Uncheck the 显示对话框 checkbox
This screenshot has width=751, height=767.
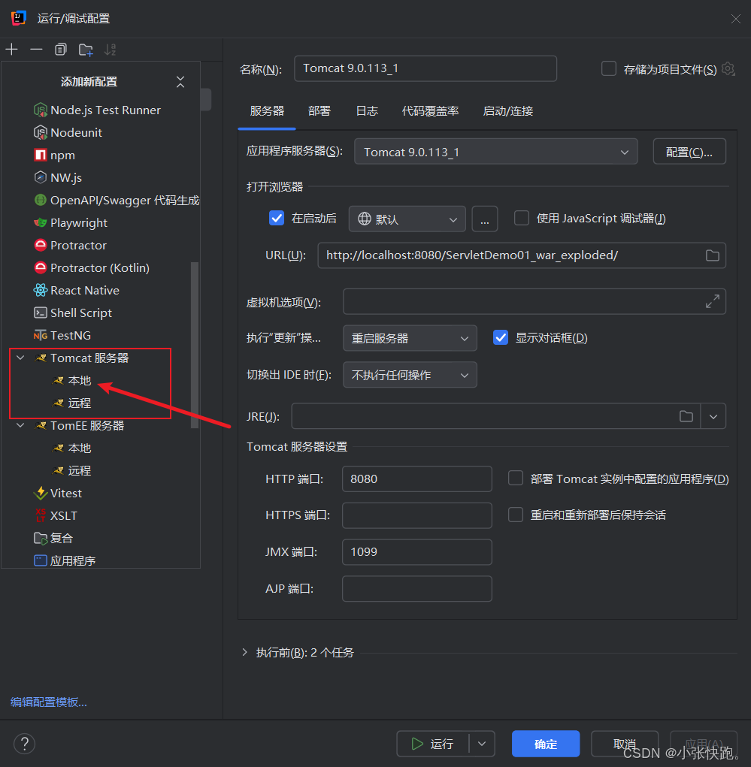coord(501,337)
